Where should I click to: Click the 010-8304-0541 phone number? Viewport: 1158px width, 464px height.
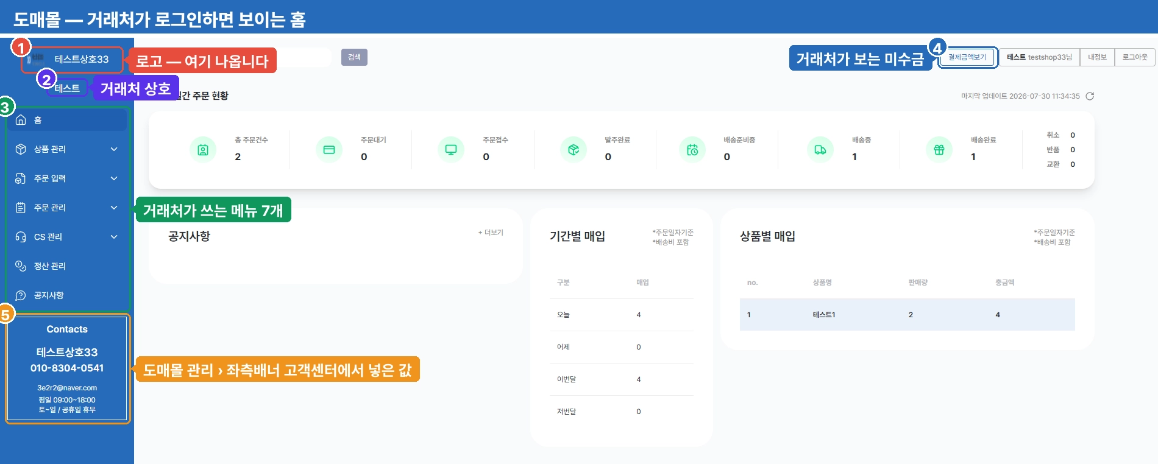67,368
